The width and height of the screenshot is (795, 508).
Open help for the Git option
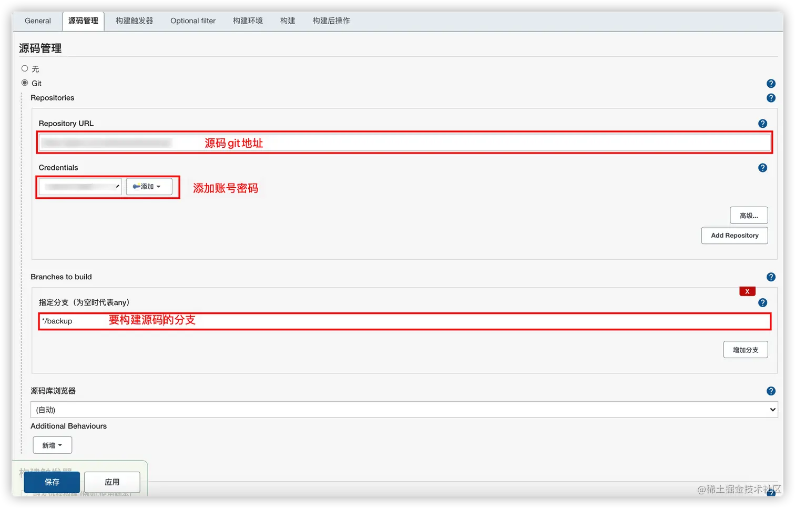click(771, 84)
